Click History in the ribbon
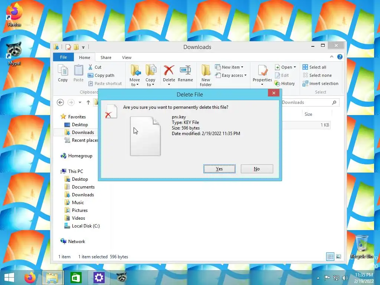This screenshot has width=380, height=285. [x=285, y=83]
